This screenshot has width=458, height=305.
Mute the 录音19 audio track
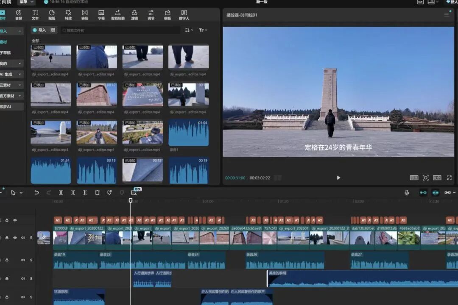[23, 260]
